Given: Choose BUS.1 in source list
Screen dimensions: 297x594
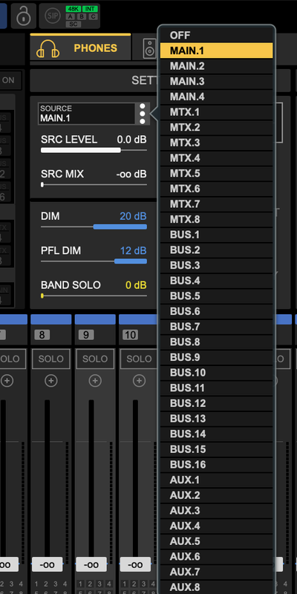Looking at the screenshot, I should pos(216,235).
